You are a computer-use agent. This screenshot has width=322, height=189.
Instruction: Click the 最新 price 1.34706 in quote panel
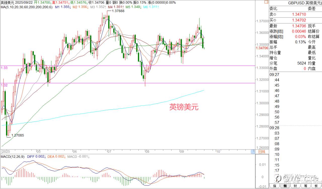pos(299,26)
